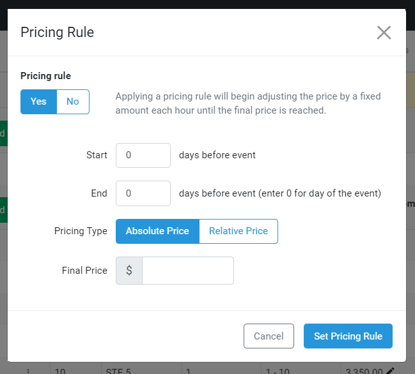Cancel the pricing rule dialog
This screenshot has height=374, width=415.
pyautogui.click(x=269, y=336)
